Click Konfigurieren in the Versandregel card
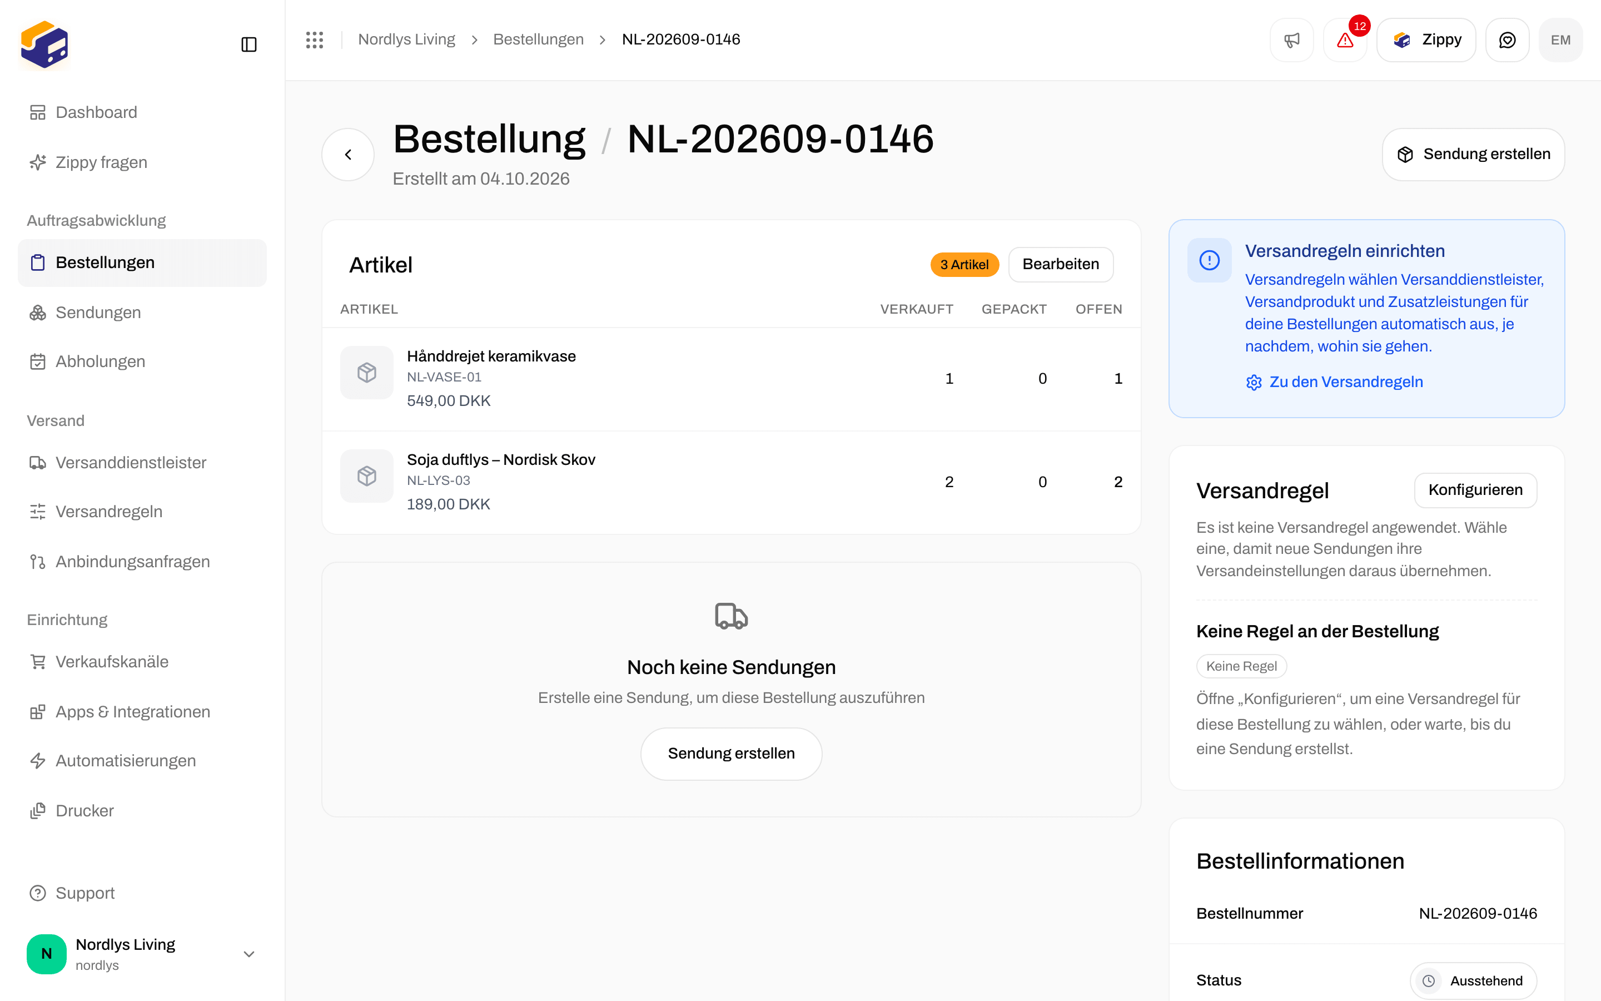Viewport: 1601px width, 1001px height. [x=1475, y=490]
